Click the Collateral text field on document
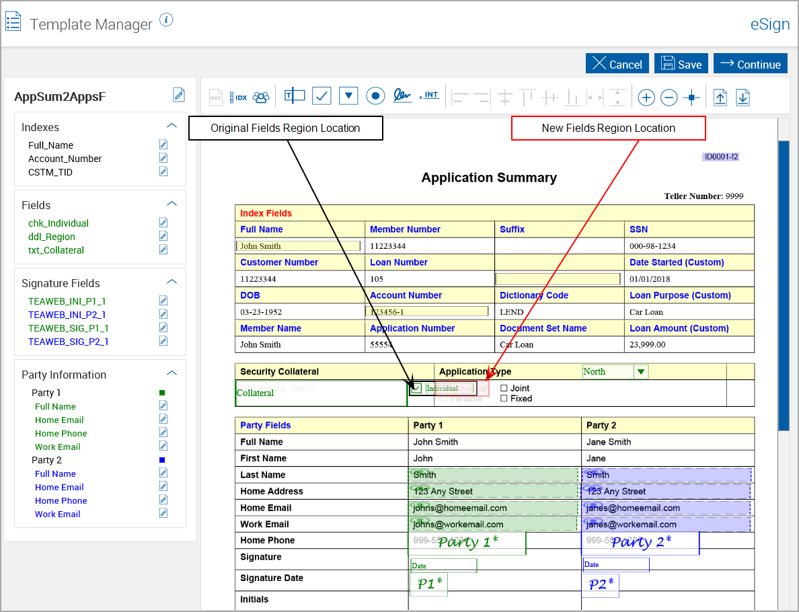Screen dimensions: 799x612 click(321, 393)
